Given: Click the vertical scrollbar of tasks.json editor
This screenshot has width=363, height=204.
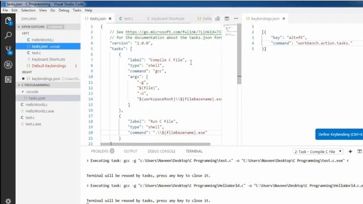Looking at the screenshot, I should click(239, 54).
